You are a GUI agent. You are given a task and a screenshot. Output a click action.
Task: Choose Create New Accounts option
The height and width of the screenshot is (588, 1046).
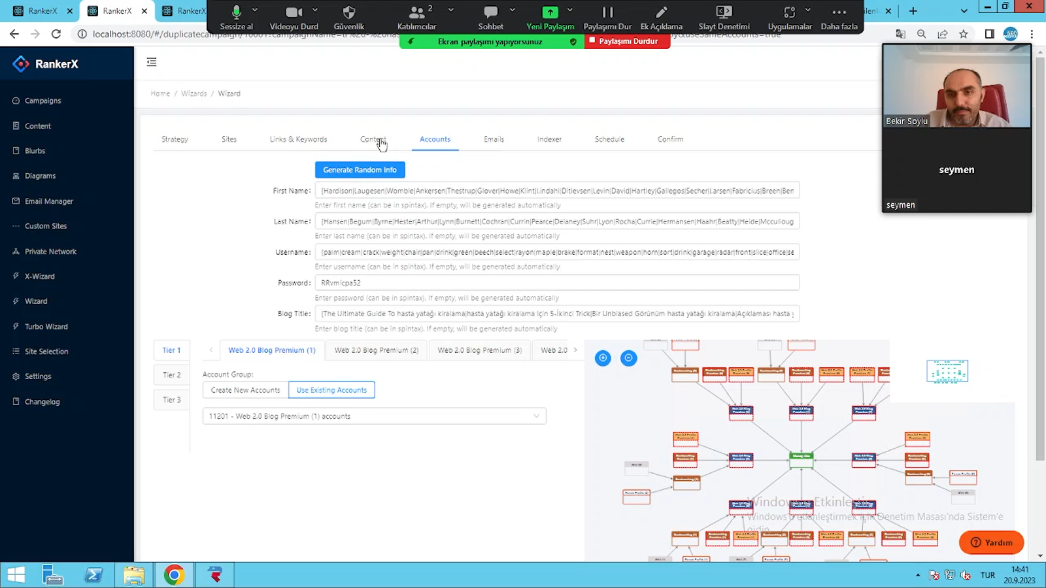click(x=245, y=390)
